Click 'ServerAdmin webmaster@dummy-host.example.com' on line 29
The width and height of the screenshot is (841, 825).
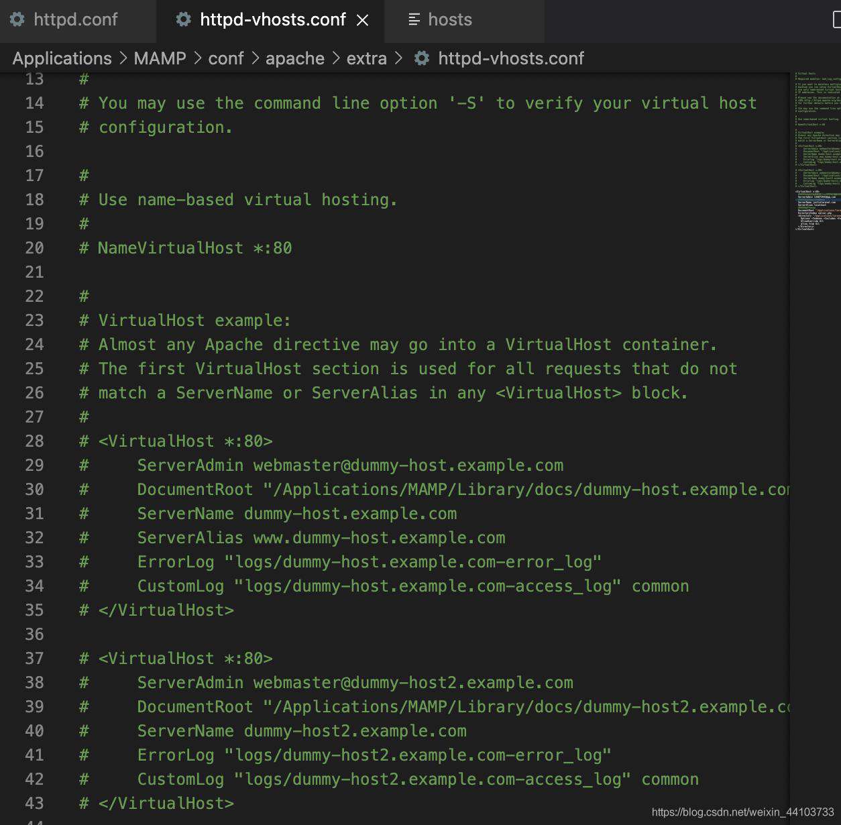coord(350,465)
